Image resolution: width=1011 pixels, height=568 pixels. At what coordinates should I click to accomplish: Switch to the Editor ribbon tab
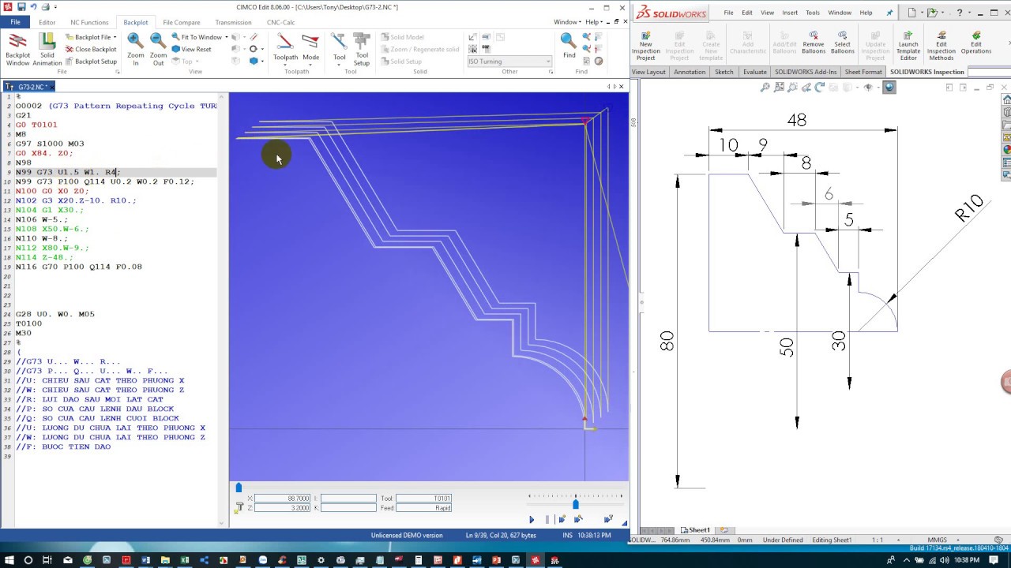pos(47,22)
